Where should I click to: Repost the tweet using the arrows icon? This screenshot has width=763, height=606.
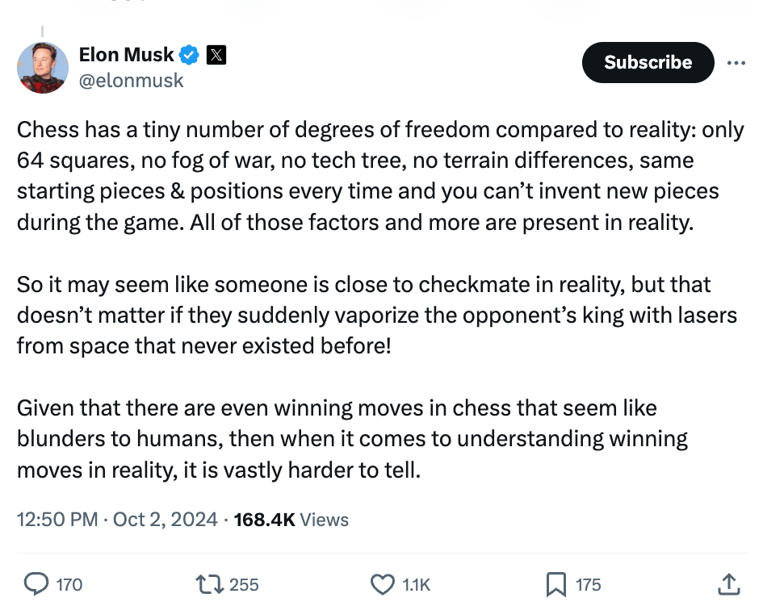209,583
